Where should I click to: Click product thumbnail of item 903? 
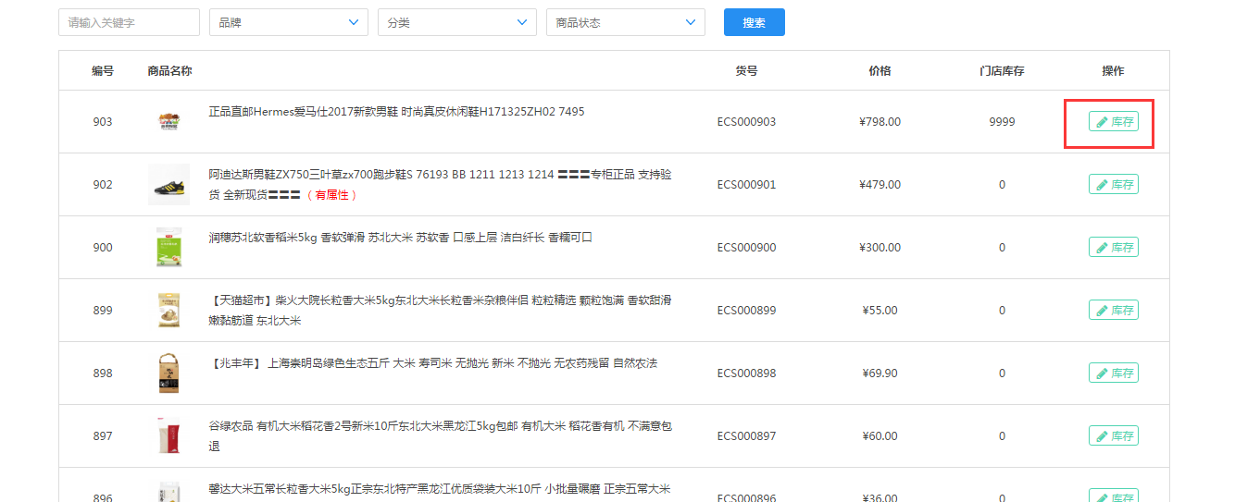click(x=168, y=122)
